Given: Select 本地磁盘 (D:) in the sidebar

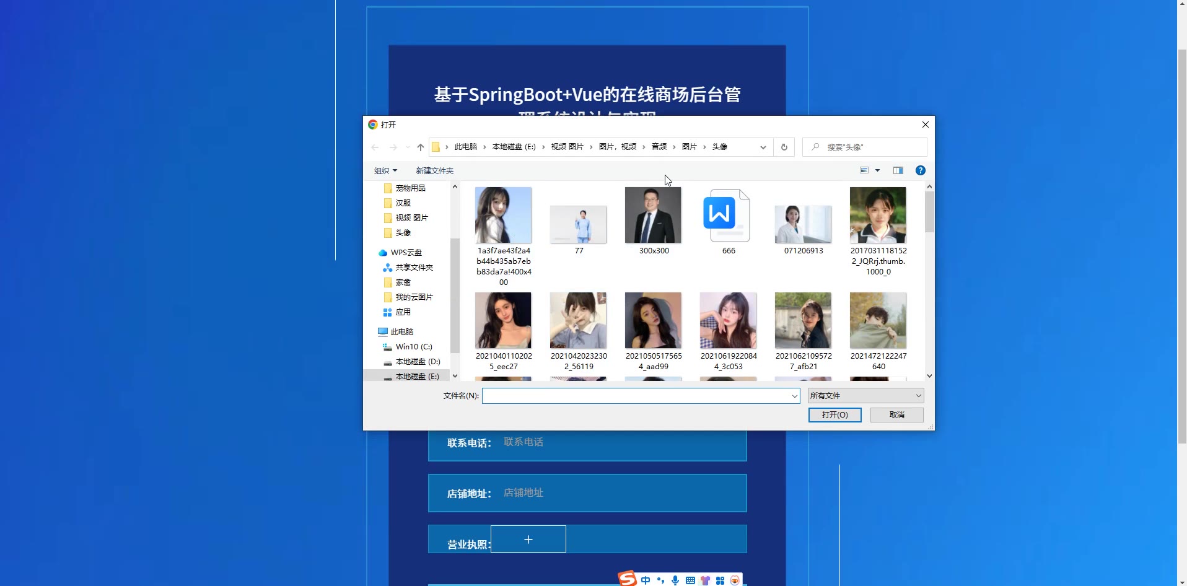Looking at the screenshot, I should (417, 362).
